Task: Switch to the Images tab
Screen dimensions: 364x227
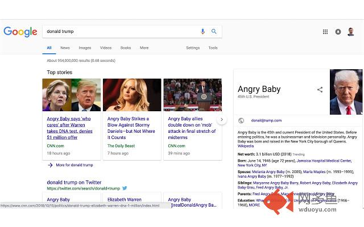Action: (85, 48)
